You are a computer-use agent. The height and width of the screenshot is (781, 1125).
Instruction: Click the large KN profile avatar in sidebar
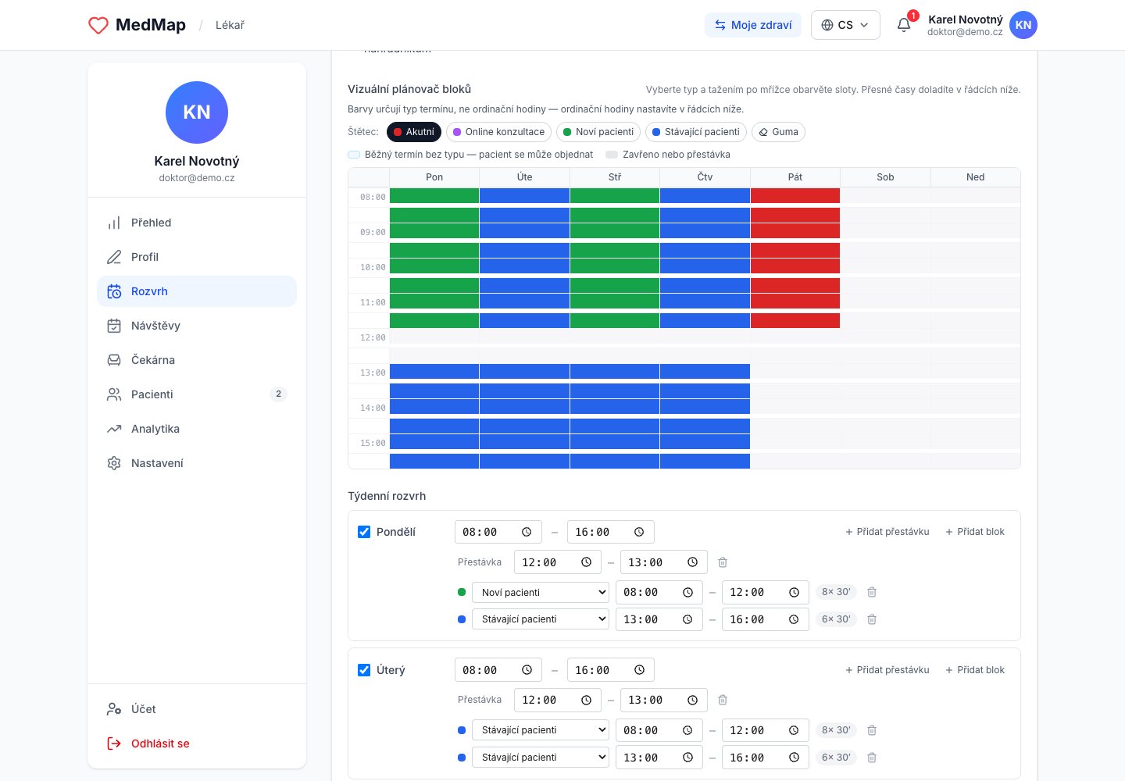pyautogui.click(x=197, y=112)
